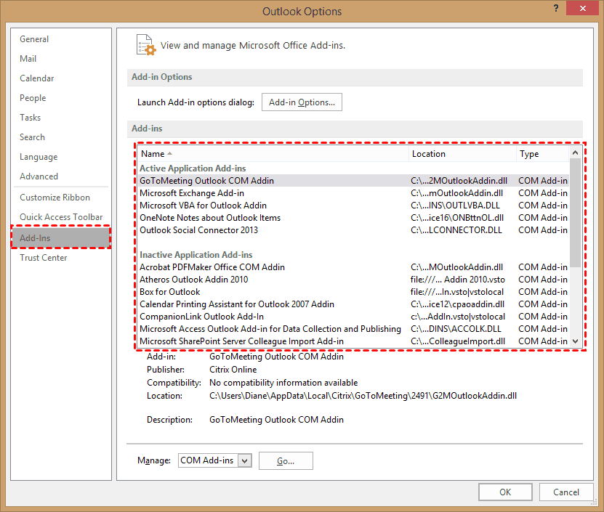Open the Add-in Options dialog
Screen dimensions: 604x512
[x=302, y=102]
